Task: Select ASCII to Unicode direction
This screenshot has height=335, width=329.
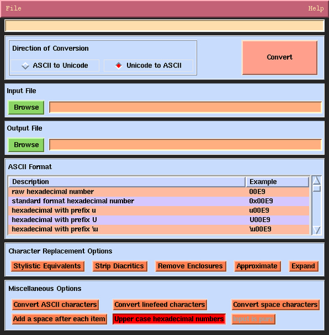Action: [x=55, y=65]
